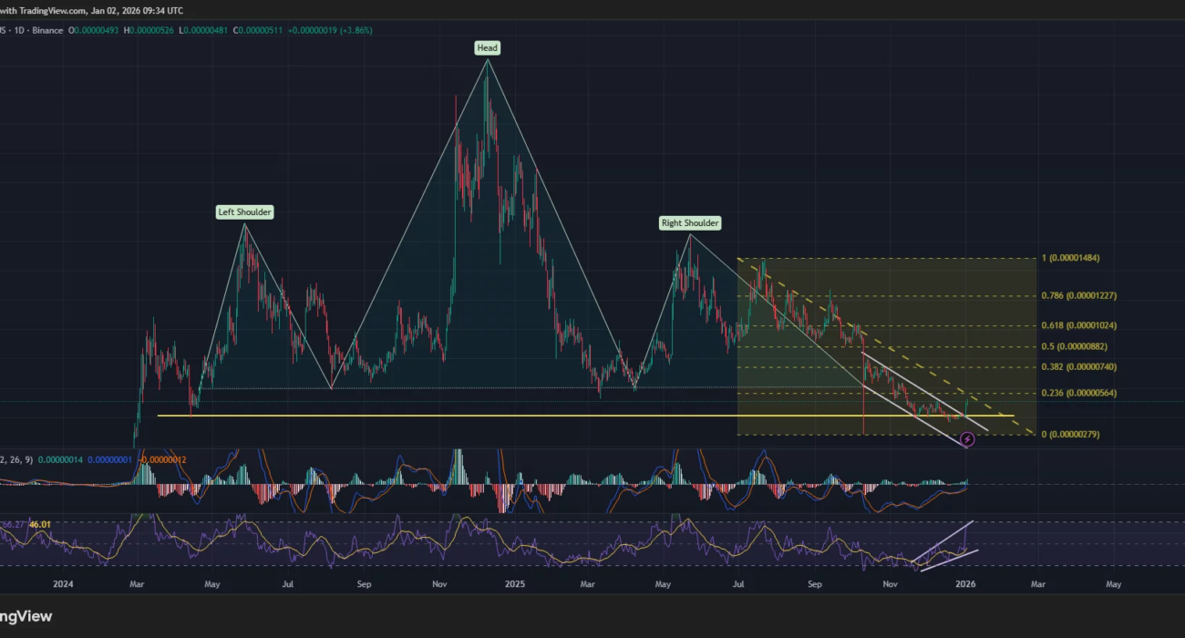
Task: Click the purple lightning bolt event icon
Action: (x=968, y=439)
